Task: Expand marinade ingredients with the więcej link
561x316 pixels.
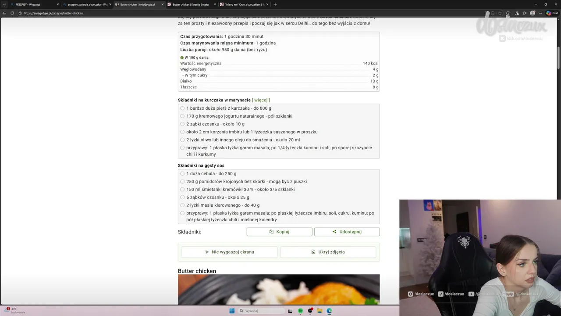Action: 261,100
